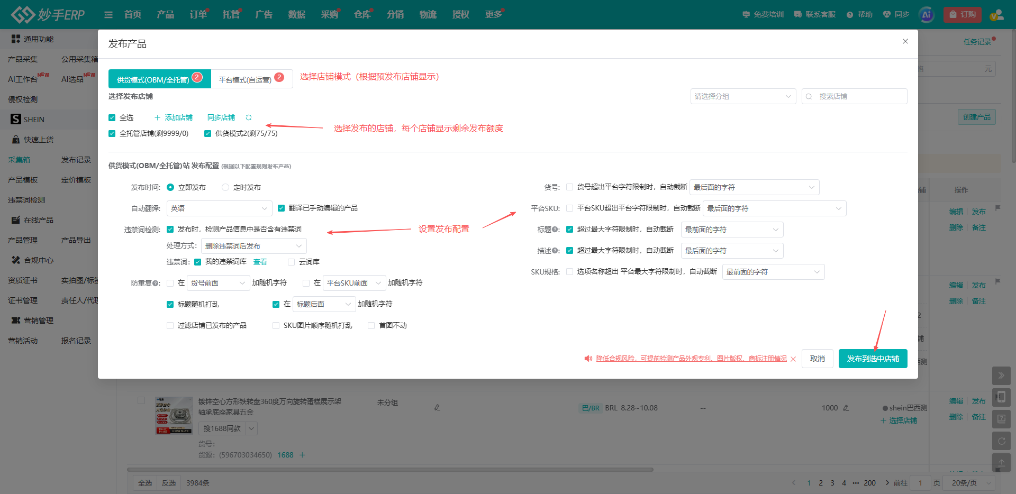Click 发布到选中店铺 button
This screenshot has height=494, width=1016.
coord(873,359)
